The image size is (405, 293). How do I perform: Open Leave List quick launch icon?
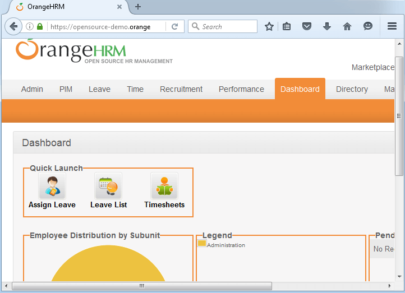click(x=108, y=186)
